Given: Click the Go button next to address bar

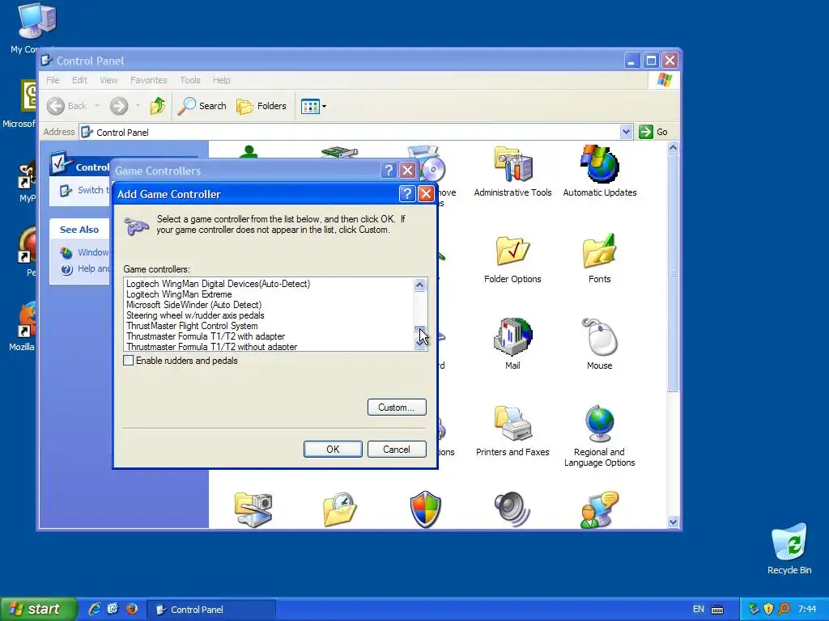Looking at the screenshot, I should tap(653, 132).
